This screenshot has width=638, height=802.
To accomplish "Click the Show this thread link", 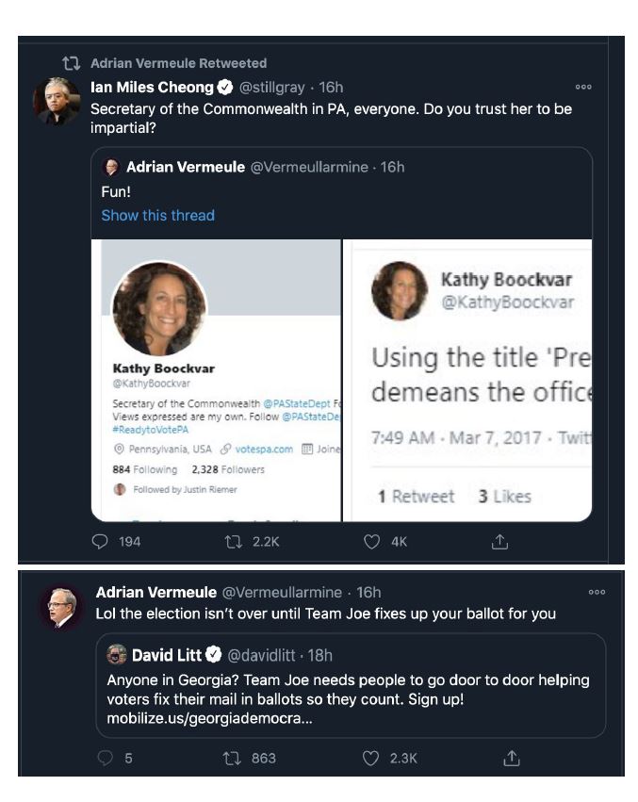I will pyautogui.click(x=157, y=215).
